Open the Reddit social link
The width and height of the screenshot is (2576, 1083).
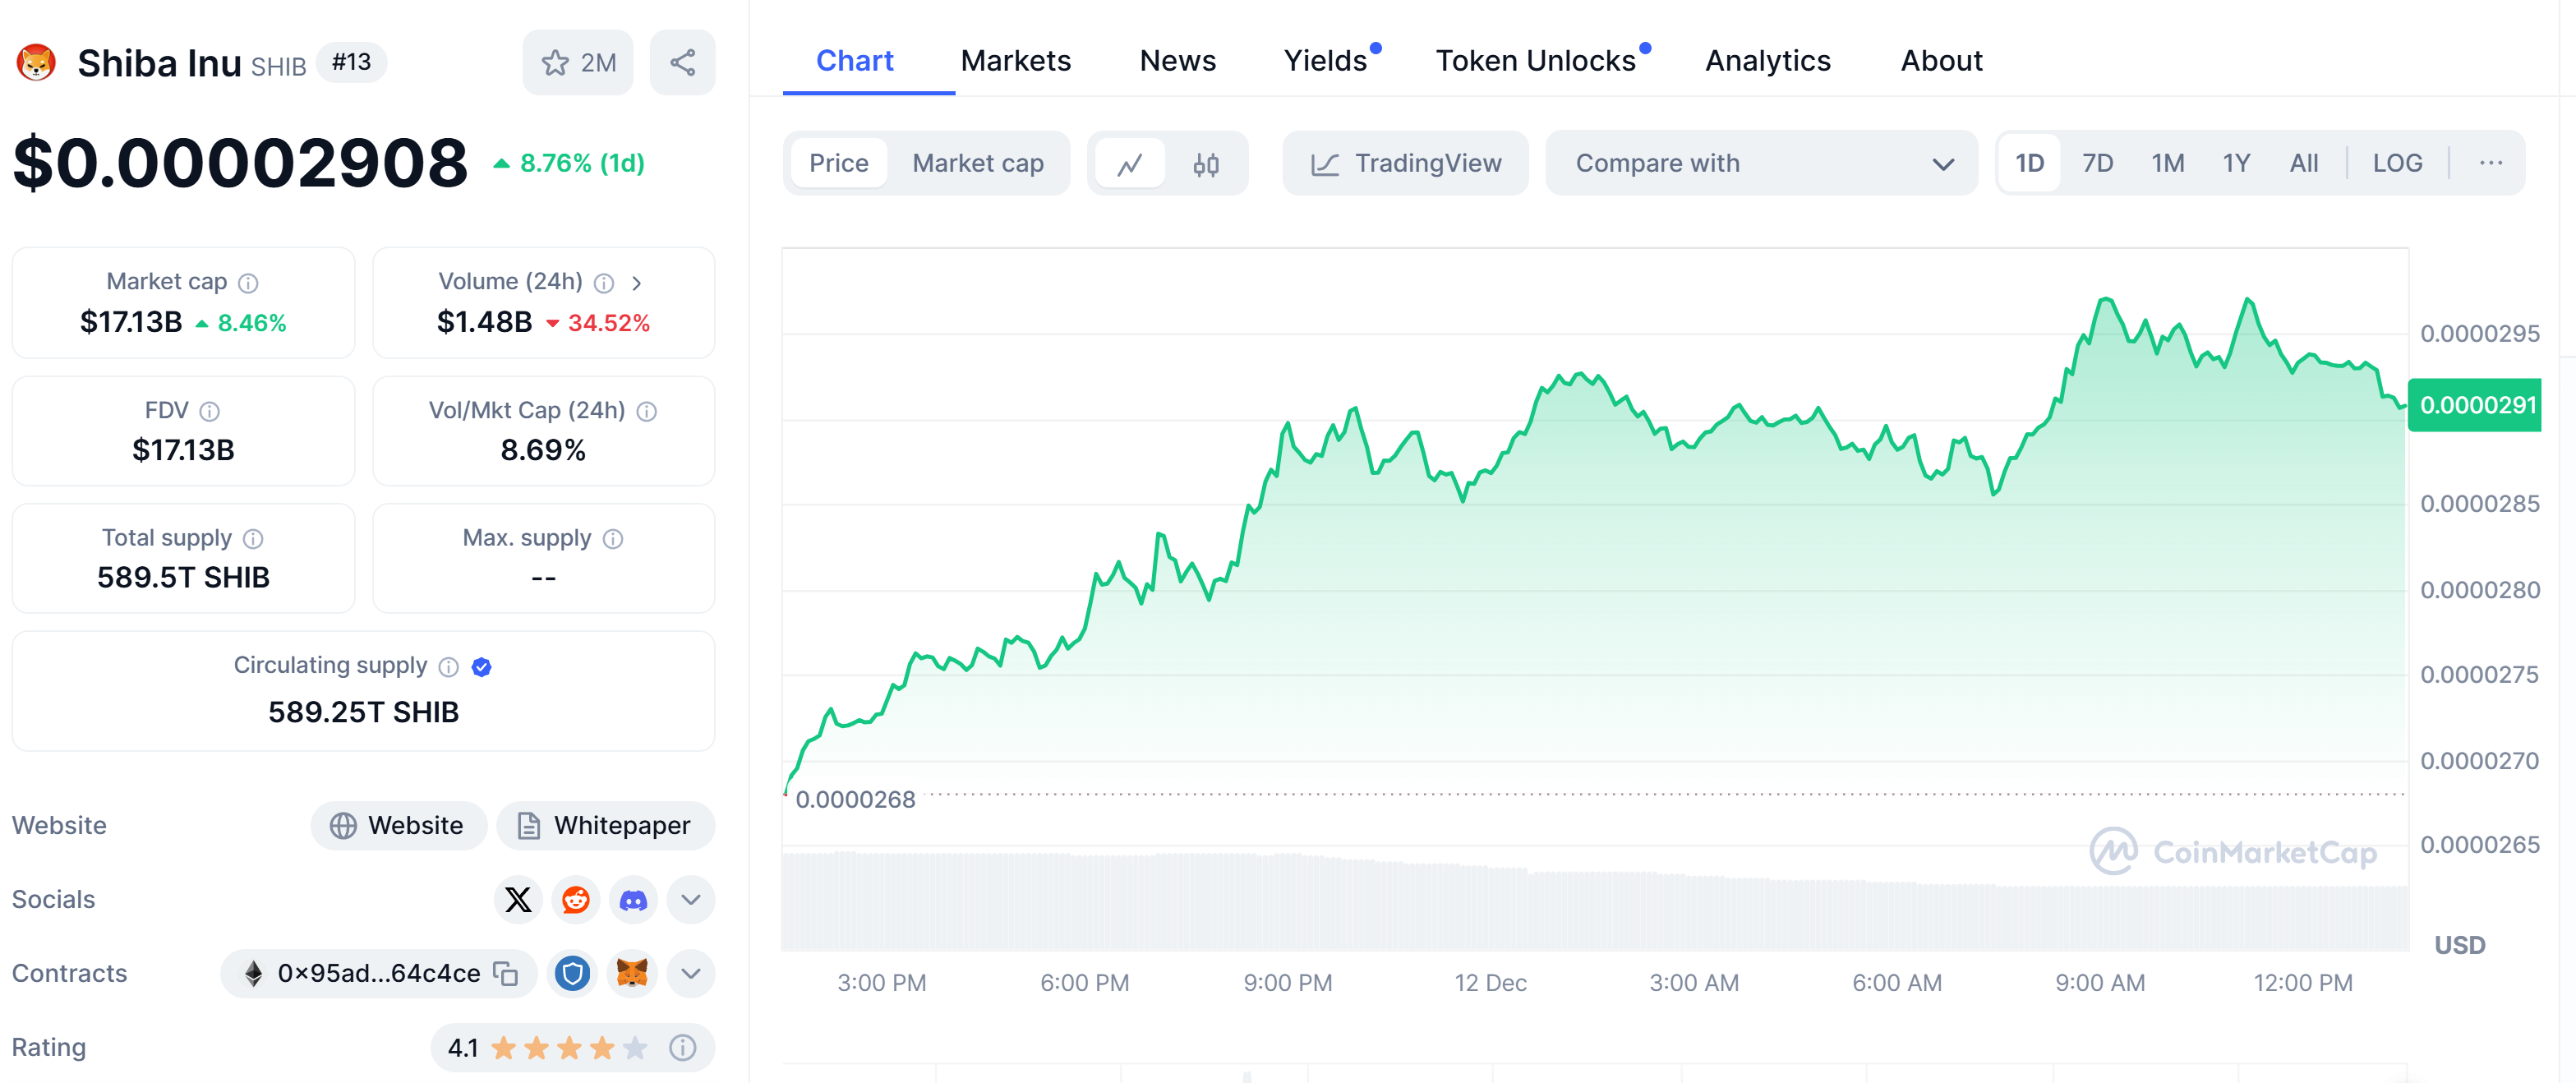coord(576,900)
